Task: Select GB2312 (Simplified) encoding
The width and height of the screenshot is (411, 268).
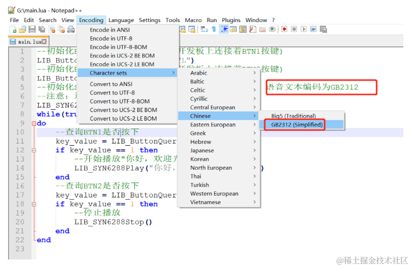Action: (301, 125)
